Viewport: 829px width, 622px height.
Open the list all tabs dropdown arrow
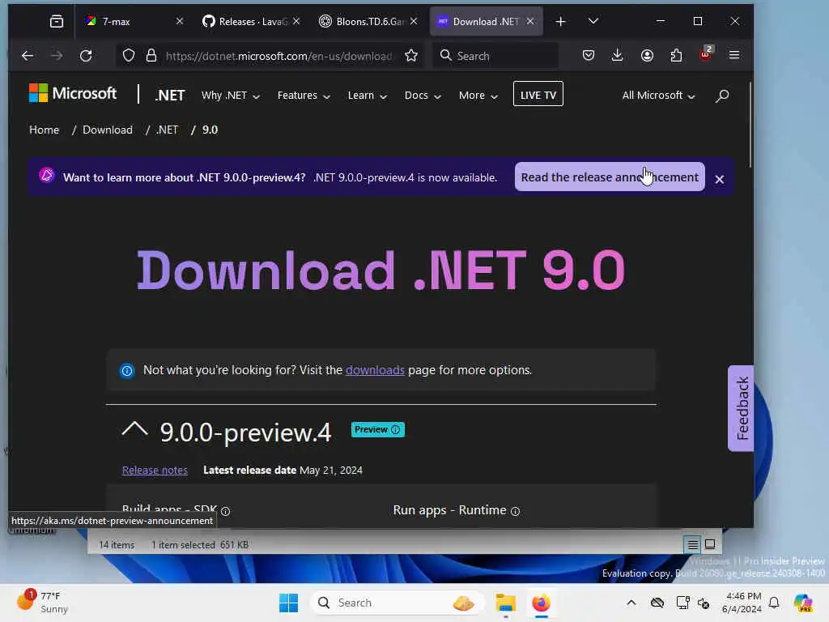pyautogui.click(x=593, y=21)
